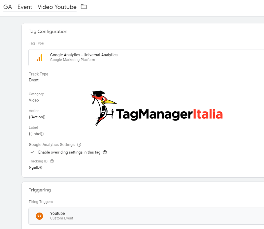Click the Firing Triggers label
Image resolution: width=264 pixels, height=229 pixels.
click(x=41, y=202)
